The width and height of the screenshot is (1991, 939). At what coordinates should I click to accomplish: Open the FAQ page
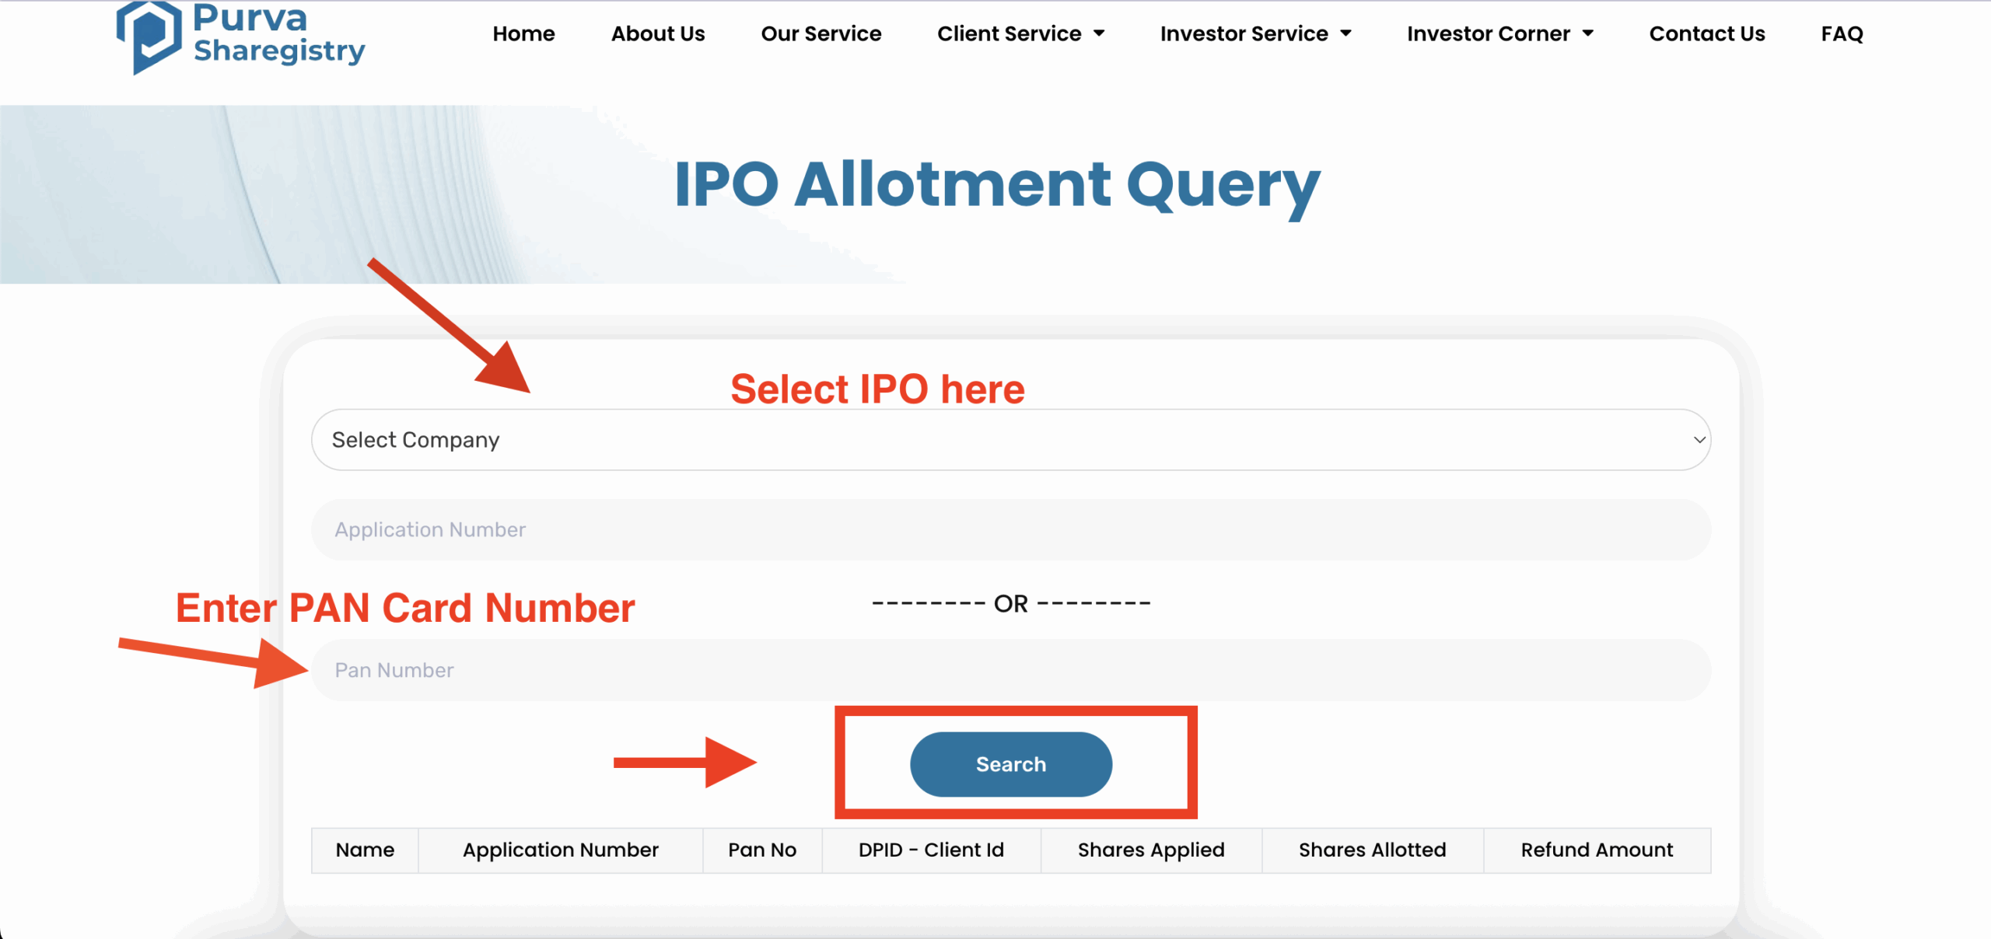pyautogui.click(x=1842, y=33)
